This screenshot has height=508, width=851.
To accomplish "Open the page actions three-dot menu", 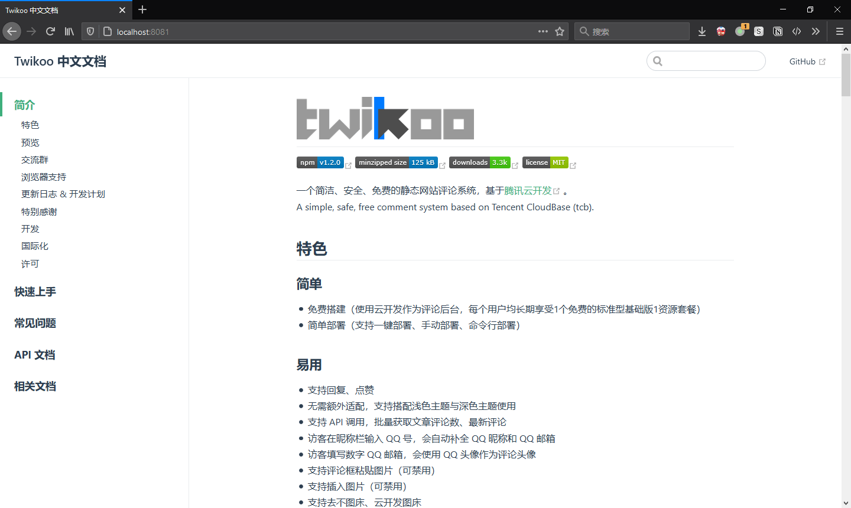I will click(x=543, y=31).
